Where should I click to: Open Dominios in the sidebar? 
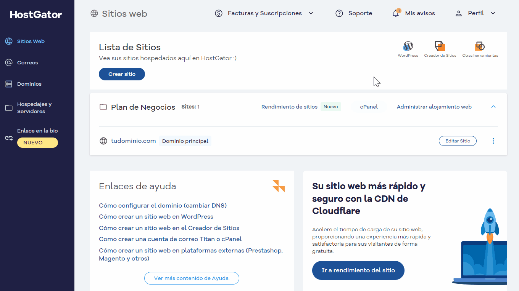pyautogui.click(x=29, y=84)
